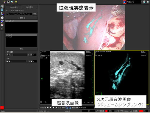Select the arrow pointer tool in top toolbar
Screen dimensions: 150x113
4,2
